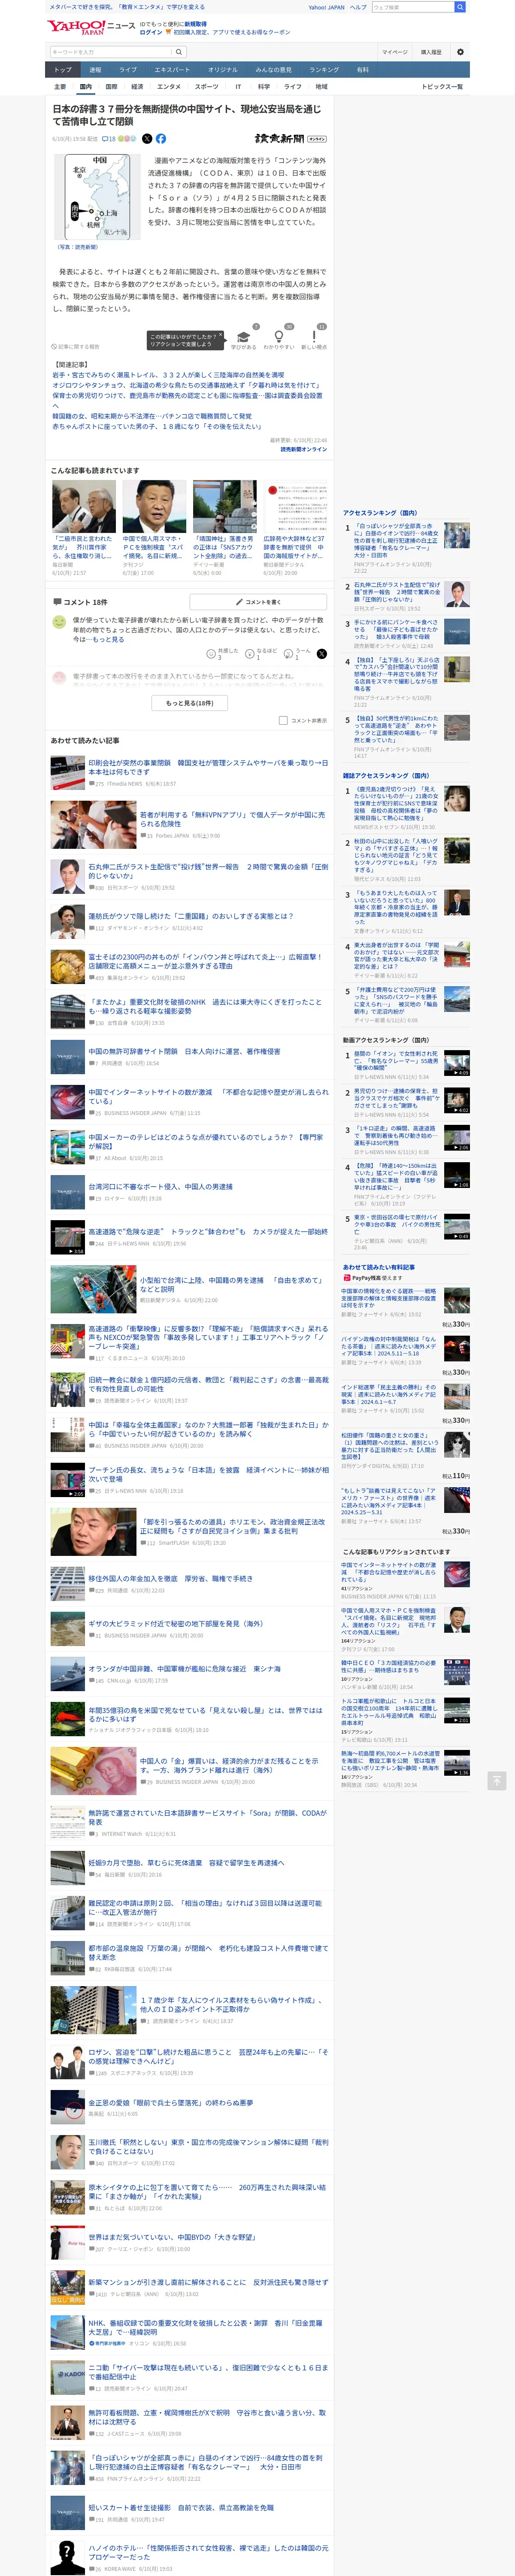This screenshot has height=2576, width=515.
Task: Share article on Facebook
Action: coord(161,139)
